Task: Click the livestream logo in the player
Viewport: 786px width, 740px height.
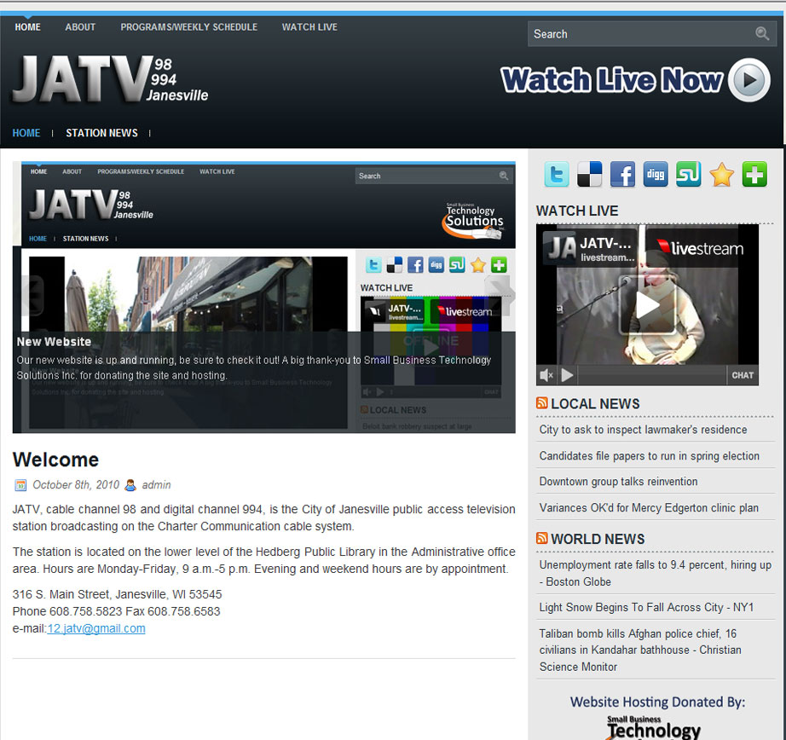Action: 700,248
